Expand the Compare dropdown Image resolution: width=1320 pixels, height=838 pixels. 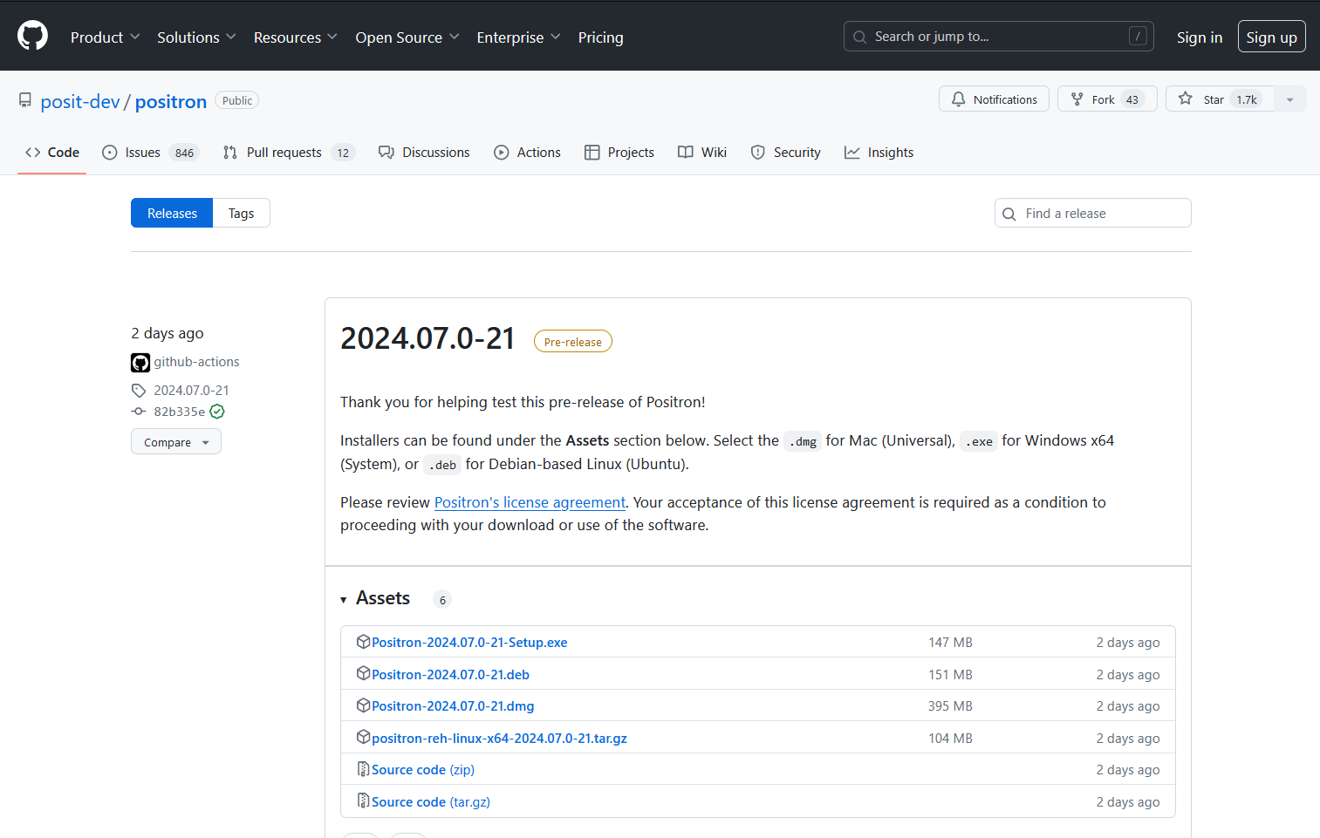coord(176,442)
